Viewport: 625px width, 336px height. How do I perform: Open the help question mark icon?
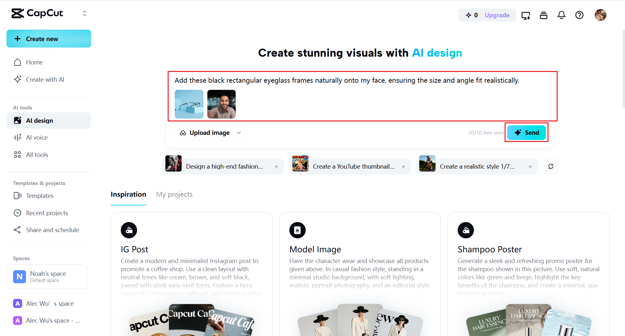click(x=579, y=15)
